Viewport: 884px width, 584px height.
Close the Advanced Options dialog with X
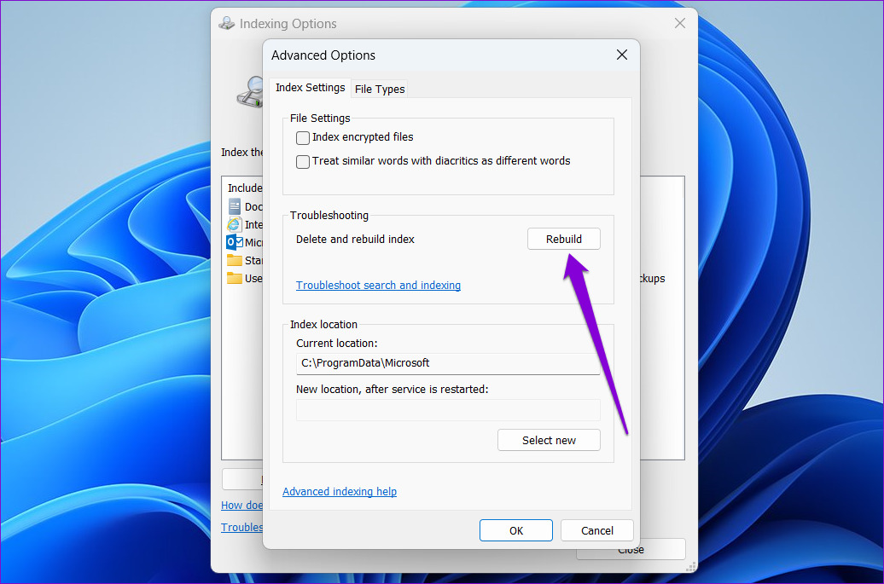coord(622,55)
